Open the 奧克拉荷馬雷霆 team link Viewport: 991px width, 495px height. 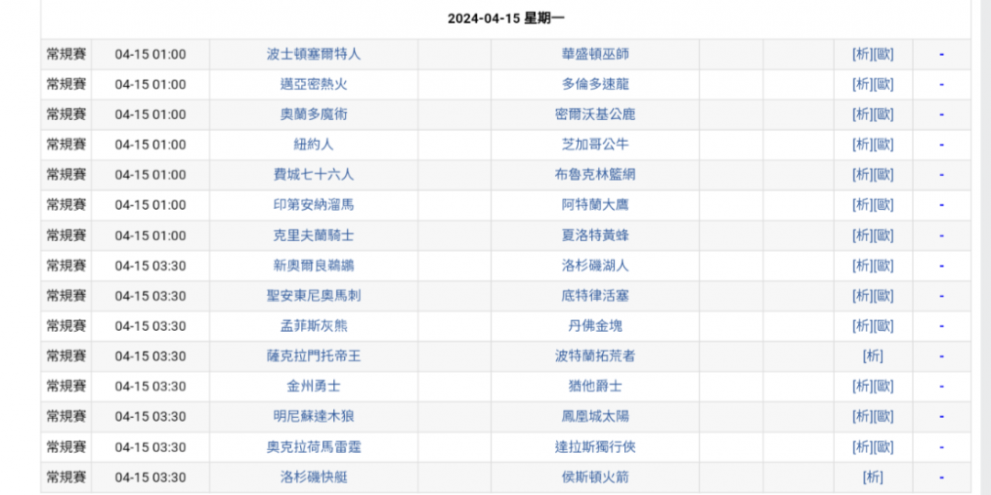pos(314,447)
